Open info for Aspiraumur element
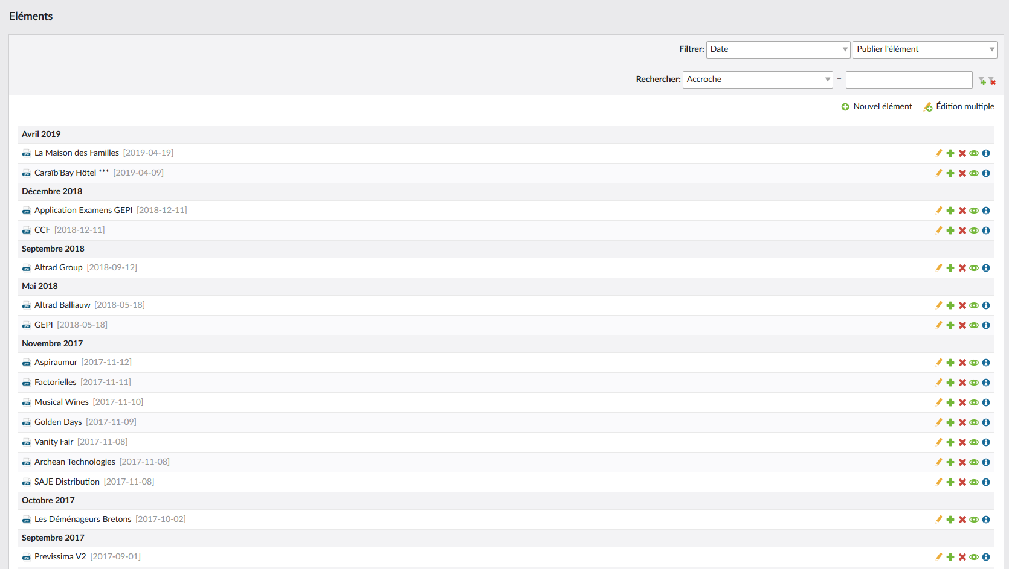Viewport: 1009px width, 569px height. tap(986, 363)
